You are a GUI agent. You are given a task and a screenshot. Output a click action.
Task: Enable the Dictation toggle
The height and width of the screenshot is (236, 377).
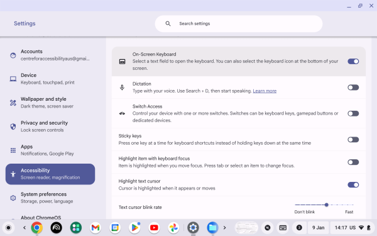(353, 87)
